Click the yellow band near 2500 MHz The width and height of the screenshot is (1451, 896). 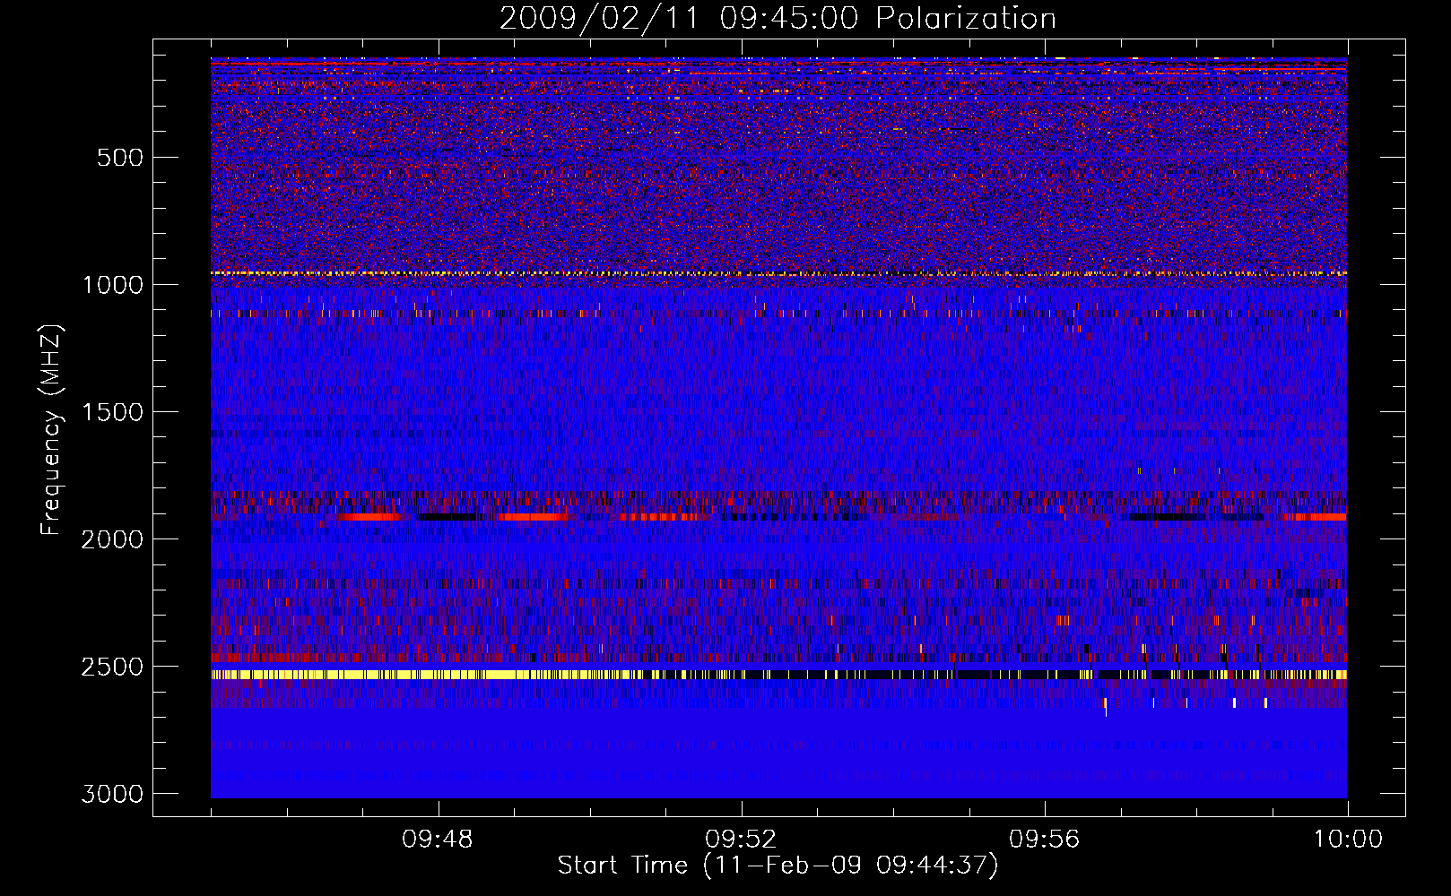[778, 674]
